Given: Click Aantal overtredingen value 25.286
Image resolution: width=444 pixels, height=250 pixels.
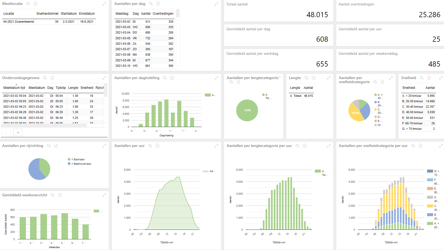Looking at the screenshot, I should tap(430, 15).
